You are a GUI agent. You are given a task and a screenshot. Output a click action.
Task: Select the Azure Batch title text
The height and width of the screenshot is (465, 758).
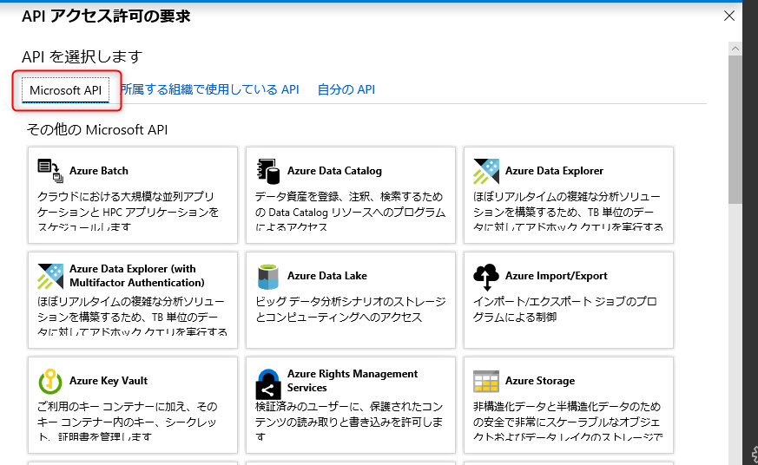[99, 171]
